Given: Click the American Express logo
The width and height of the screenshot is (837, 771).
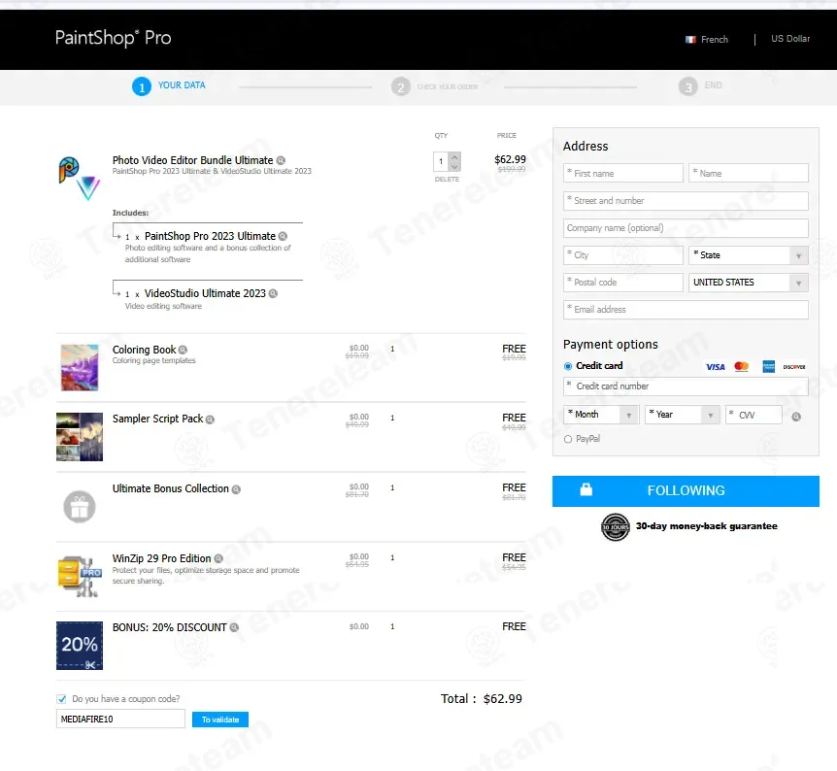Looking at the screenshot, I should pyautogui.click(x=769, y=366).
